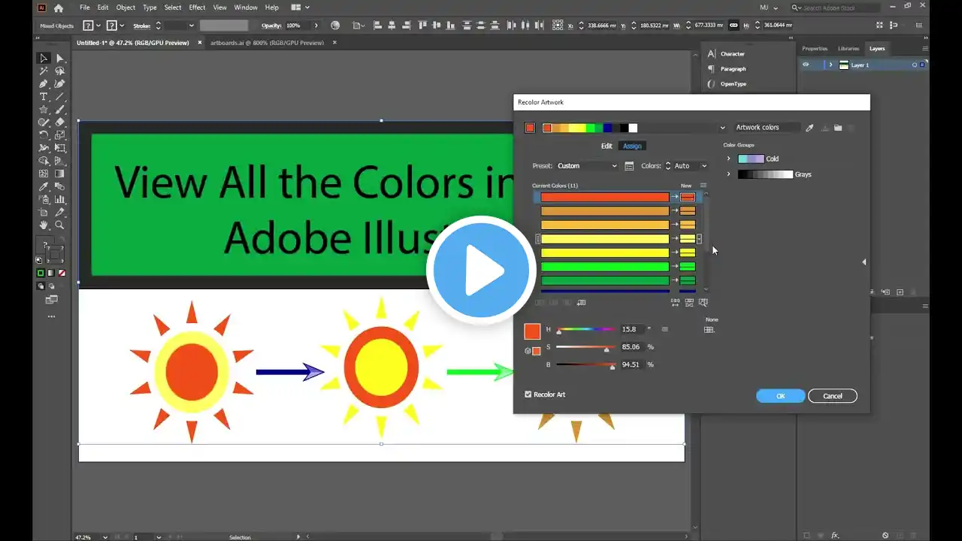Open the Preset Custom dropdown
This screenshot has height=541, width=962.
point(586,166)
